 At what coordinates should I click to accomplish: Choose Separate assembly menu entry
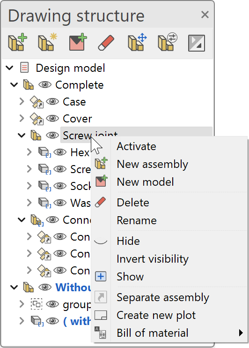point(170,297)
